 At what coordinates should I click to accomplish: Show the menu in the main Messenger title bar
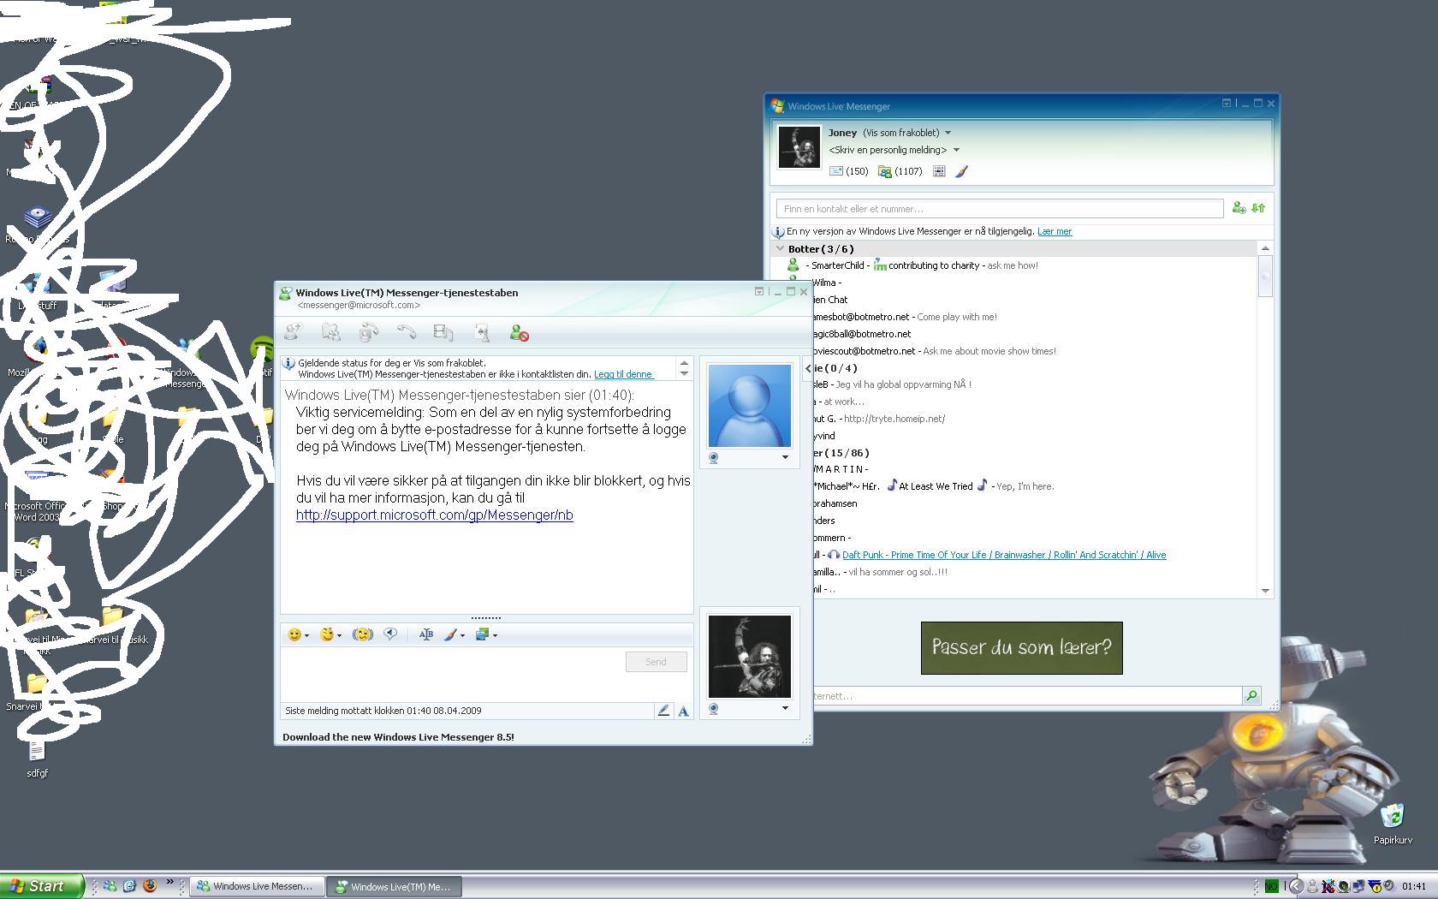point(1227,103)
